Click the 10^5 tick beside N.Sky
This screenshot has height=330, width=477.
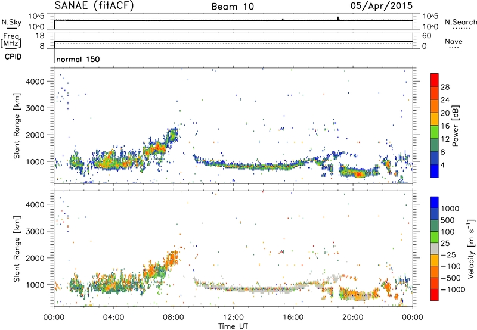[x=36, y=17]
